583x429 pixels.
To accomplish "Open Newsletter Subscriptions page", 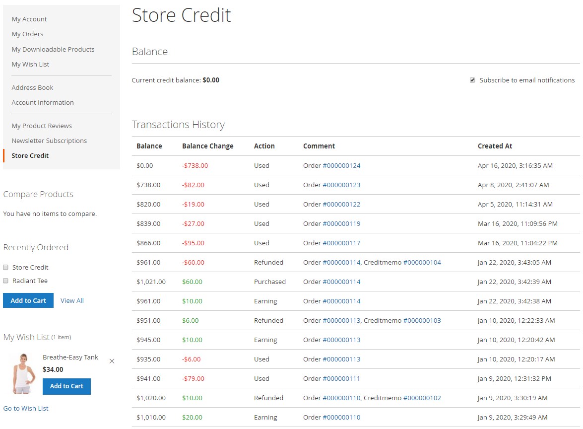I will [49, 141].
